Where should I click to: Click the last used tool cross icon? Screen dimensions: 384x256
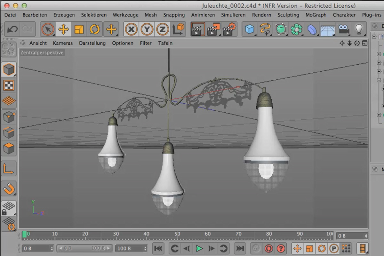(111, 29)
